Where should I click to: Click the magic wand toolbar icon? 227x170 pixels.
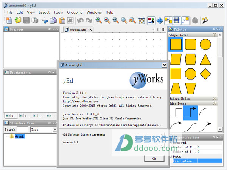pyautogui.click(x=205, y=20)
